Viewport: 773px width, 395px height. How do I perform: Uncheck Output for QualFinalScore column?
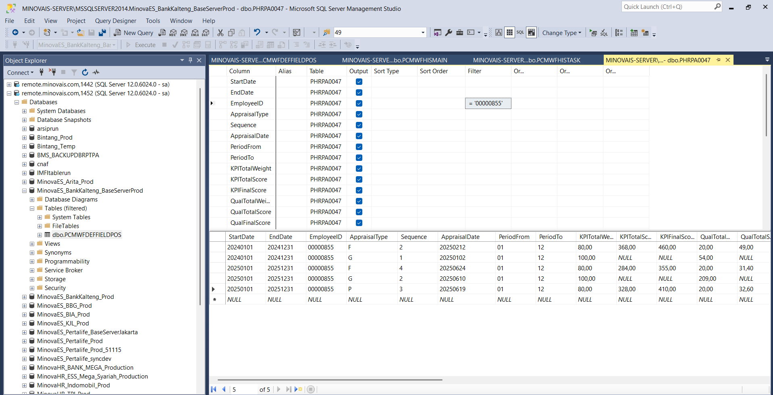pyautogui.click(x=359, y=223)
